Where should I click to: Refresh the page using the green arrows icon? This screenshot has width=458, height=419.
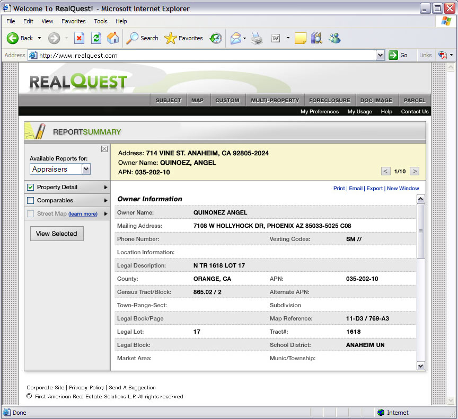point(96,38)
